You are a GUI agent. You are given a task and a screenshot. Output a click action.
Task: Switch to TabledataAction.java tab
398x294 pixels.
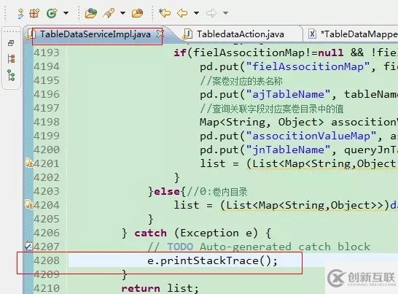click(241, 34)
